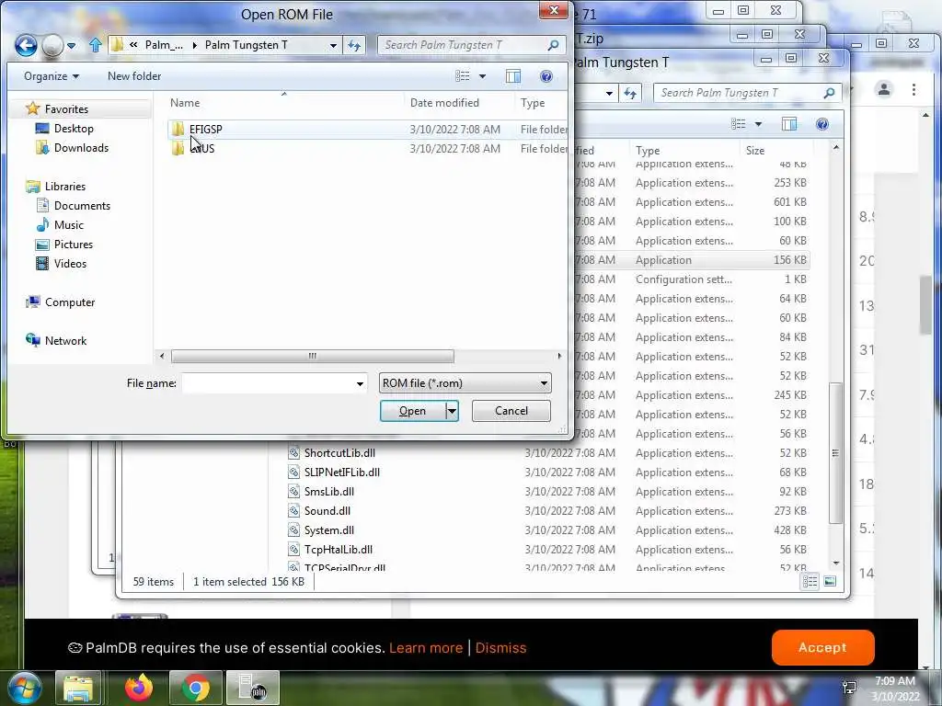Open Chrome three-dot menu
This screenshot has width=942, height=706.
(x=913, y=89)
